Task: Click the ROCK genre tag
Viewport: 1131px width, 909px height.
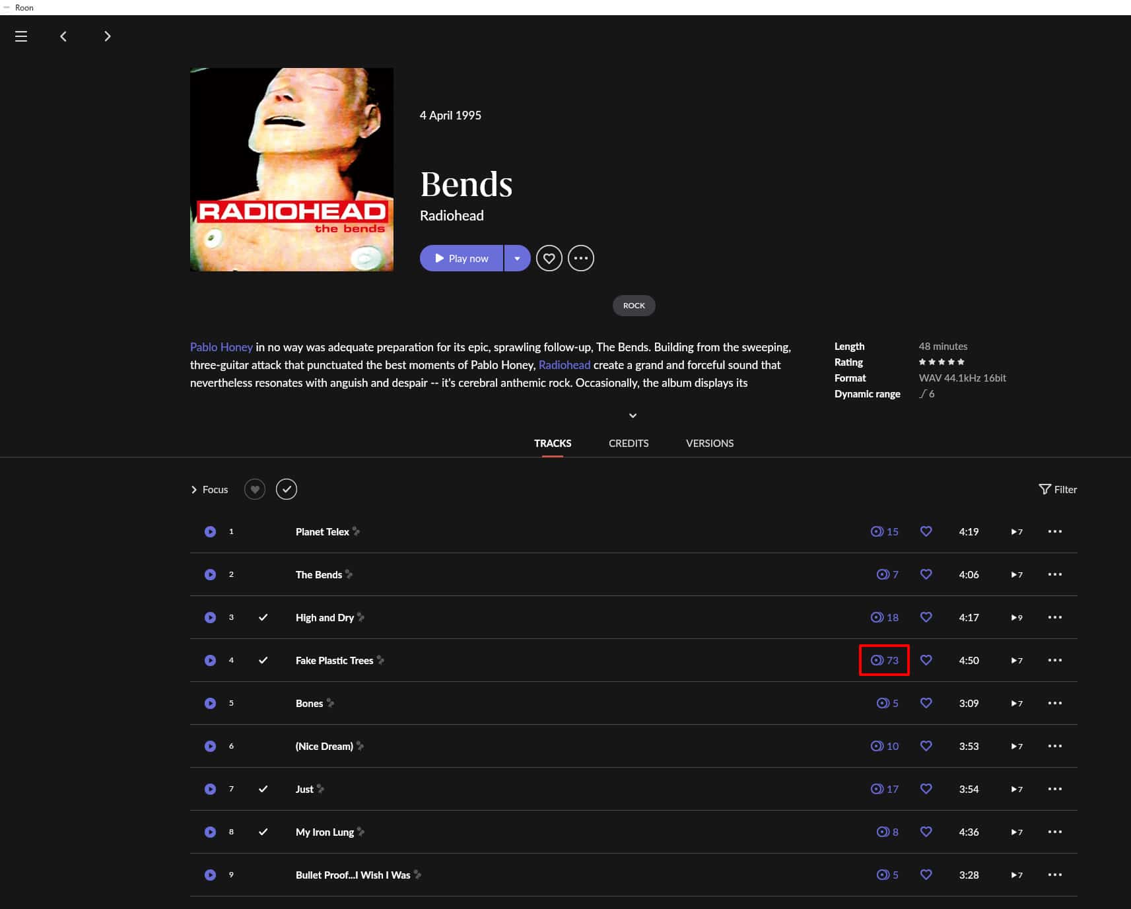Action: pos(634,306)
